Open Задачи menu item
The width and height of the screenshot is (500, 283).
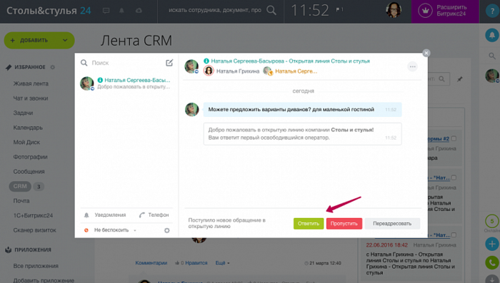tap(23, 113)
